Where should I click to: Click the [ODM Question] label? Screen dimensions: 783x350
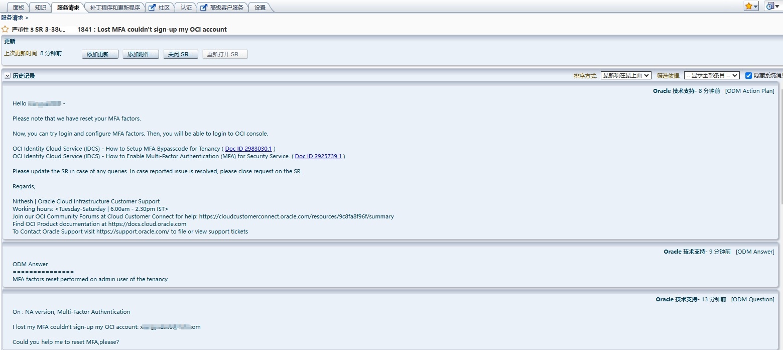point(753,299)
